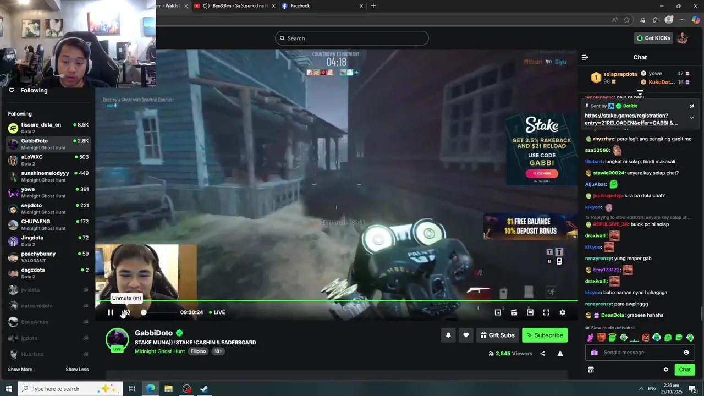Open a new browser tab
Viewport: 704px width, 396px height.
coord(373,6)
